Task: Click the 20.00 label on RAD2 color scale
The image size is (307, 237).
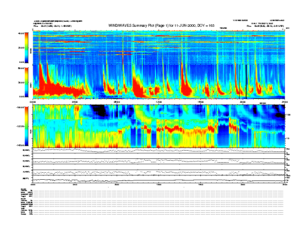Action: [21, 48]
